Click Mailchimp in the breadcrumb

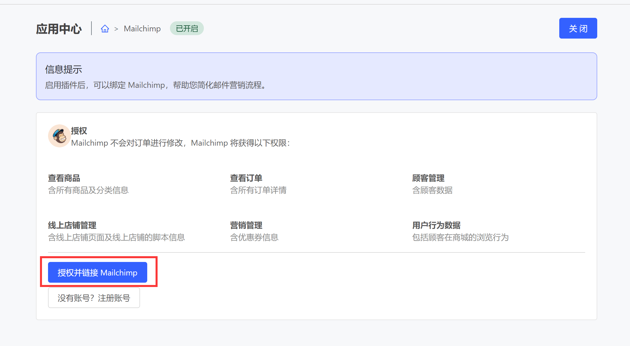tap(142, 29)
